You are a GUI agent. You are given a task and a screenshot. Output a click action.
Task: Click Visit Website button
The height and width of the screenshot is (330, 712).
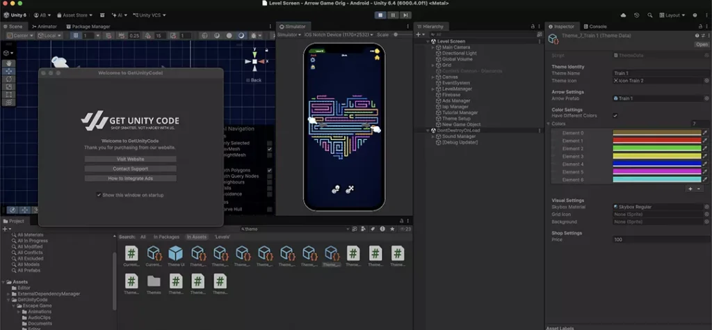click(x=130, y=159)
